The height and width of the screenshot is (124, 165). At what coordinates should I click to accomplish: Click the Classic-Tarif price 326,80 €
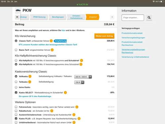click(x=111, y=41)
